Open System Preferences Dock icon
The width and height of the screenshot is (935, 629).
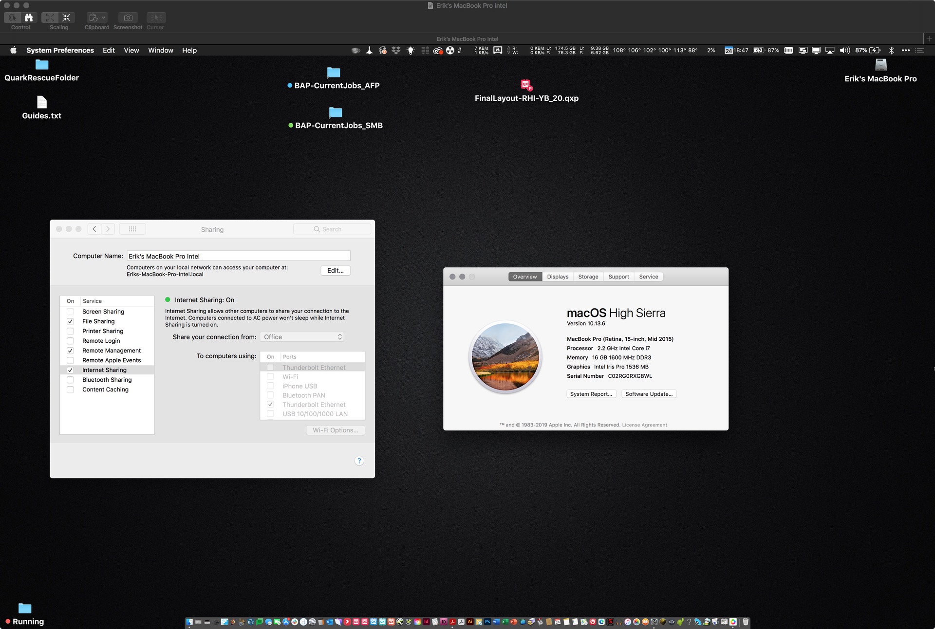click(654, 622)
